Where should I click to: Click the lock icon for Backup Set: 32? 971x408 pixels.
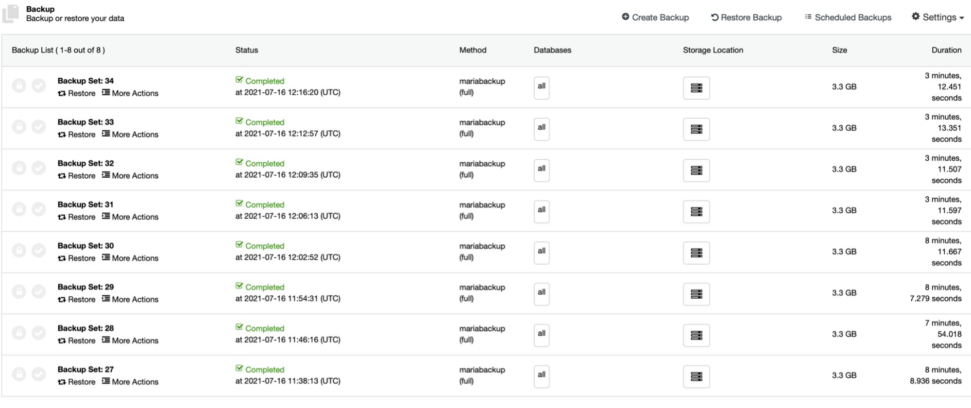19,169
